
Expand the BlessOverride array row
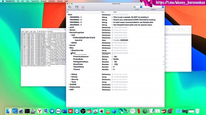point(71,50)
